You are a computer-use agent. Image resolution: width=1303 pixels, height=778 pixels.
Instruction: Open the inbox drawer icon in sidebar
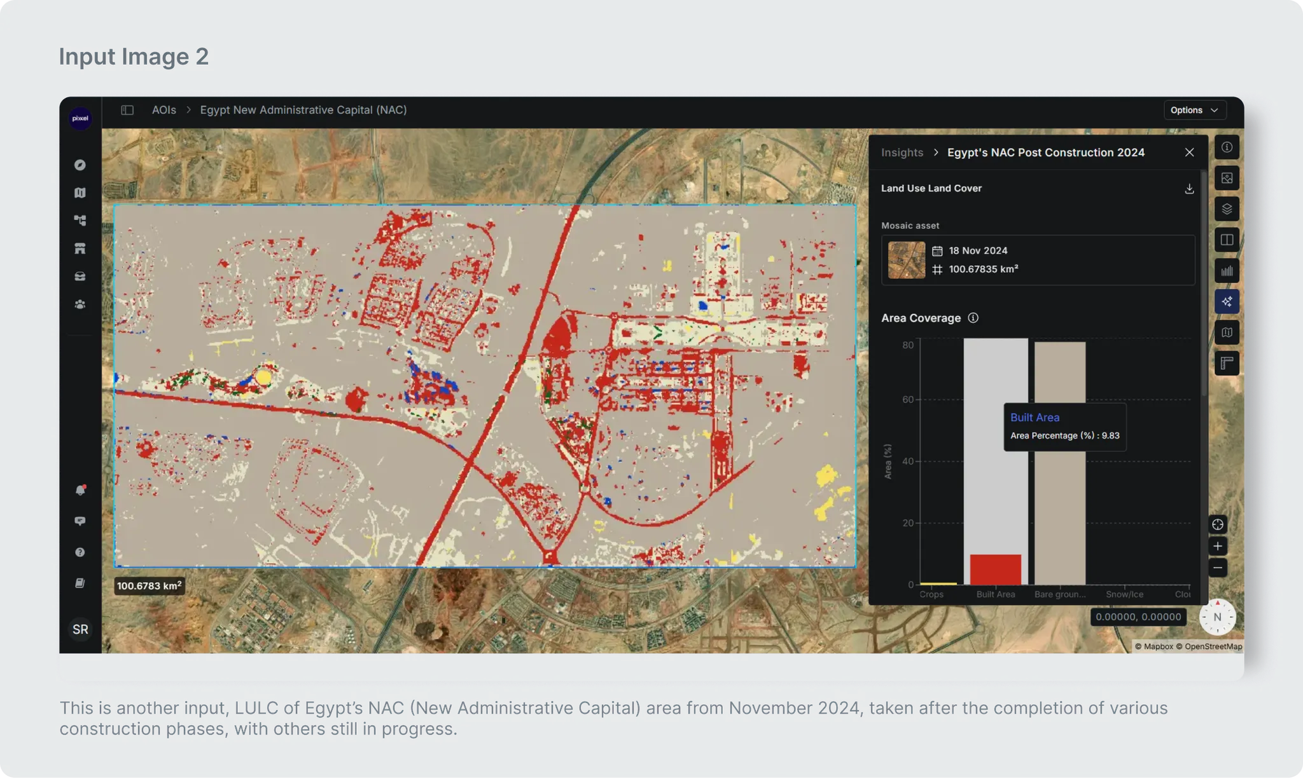[80, 276]
